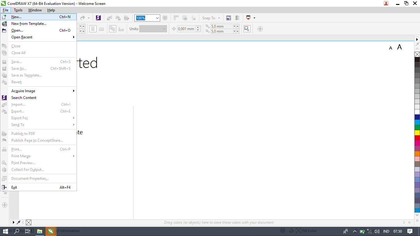The width and height of the screenshot is (420, 236).
Task: Click the IND language indicator
Action: (386, 231)
